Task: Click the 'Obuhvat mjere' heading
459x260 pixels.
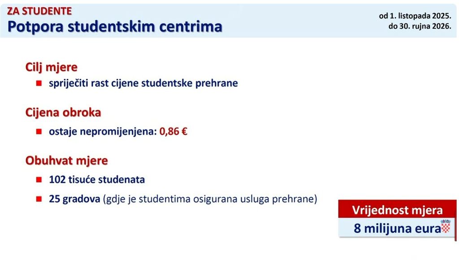Action: pos(66,160)
